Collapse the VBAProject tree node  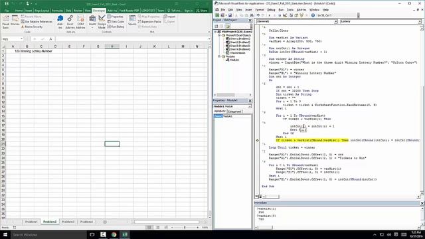click(x=215, y=32)
